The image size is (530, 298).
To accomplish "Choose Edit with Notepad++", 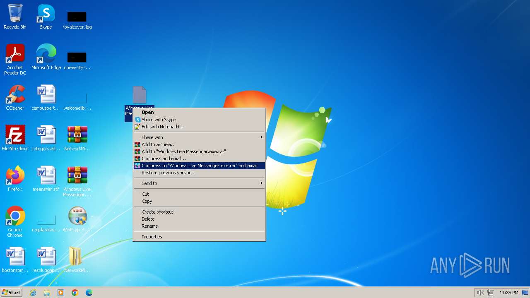I will [199, 127].
